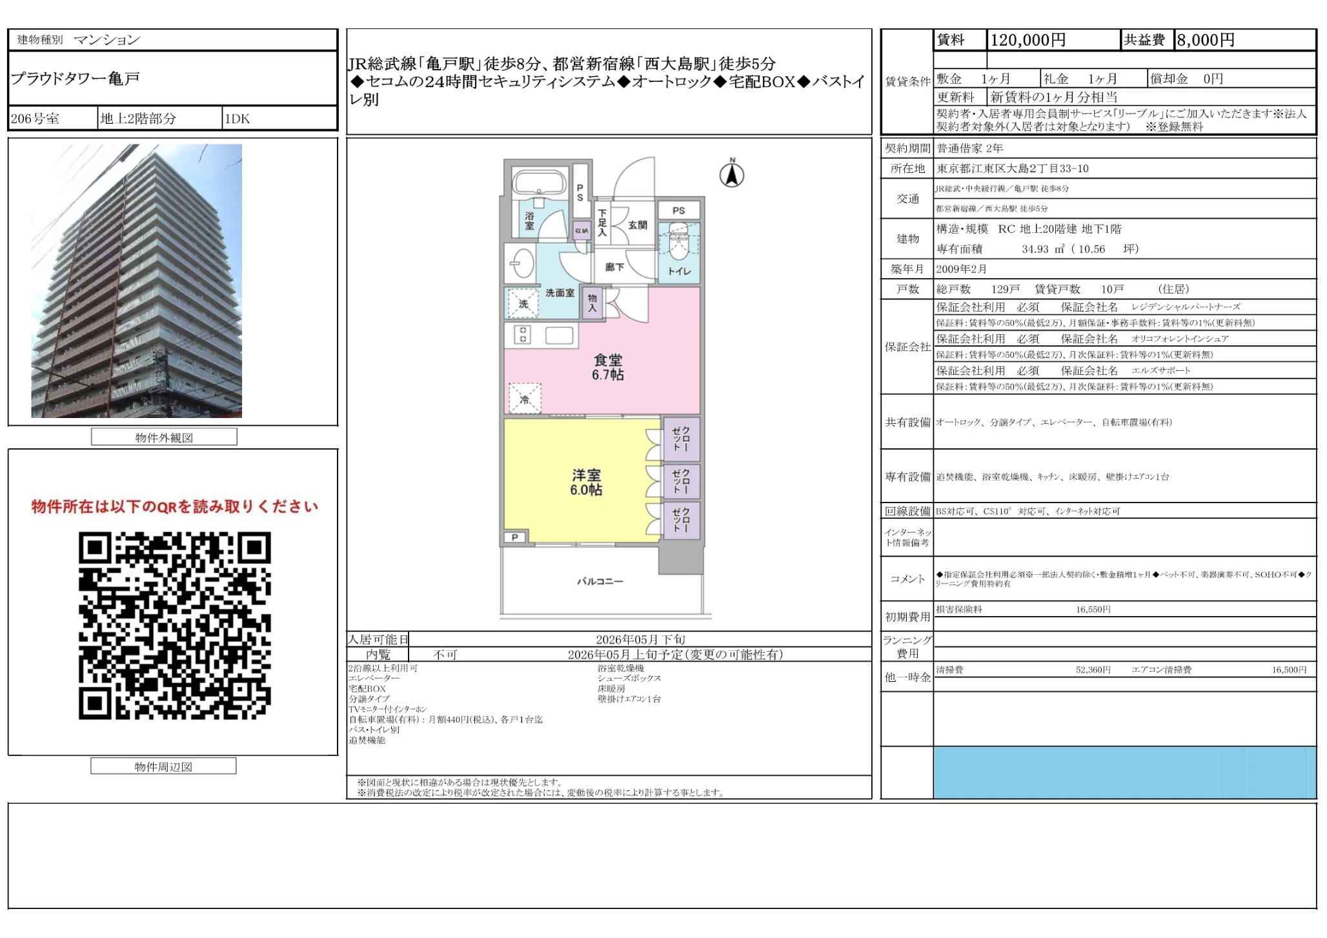Click the refrigerator 冷 symbol in dining room
1327x938 pixels.
[x=524, y=399]
